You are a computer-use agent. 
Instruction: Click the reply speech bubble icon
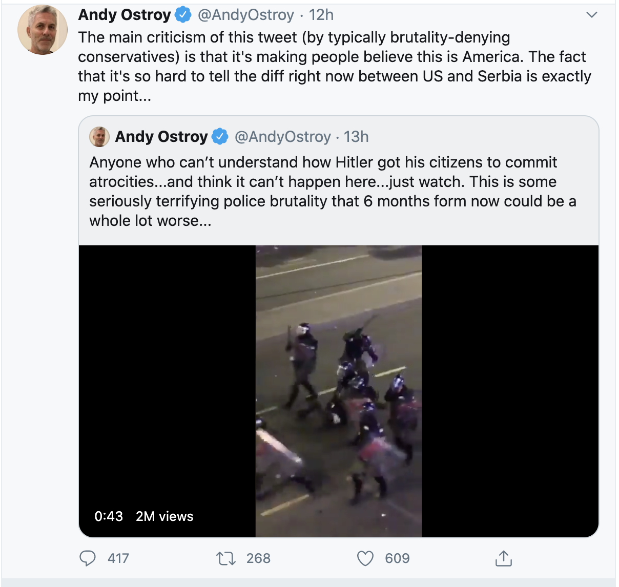click(88, 558)
